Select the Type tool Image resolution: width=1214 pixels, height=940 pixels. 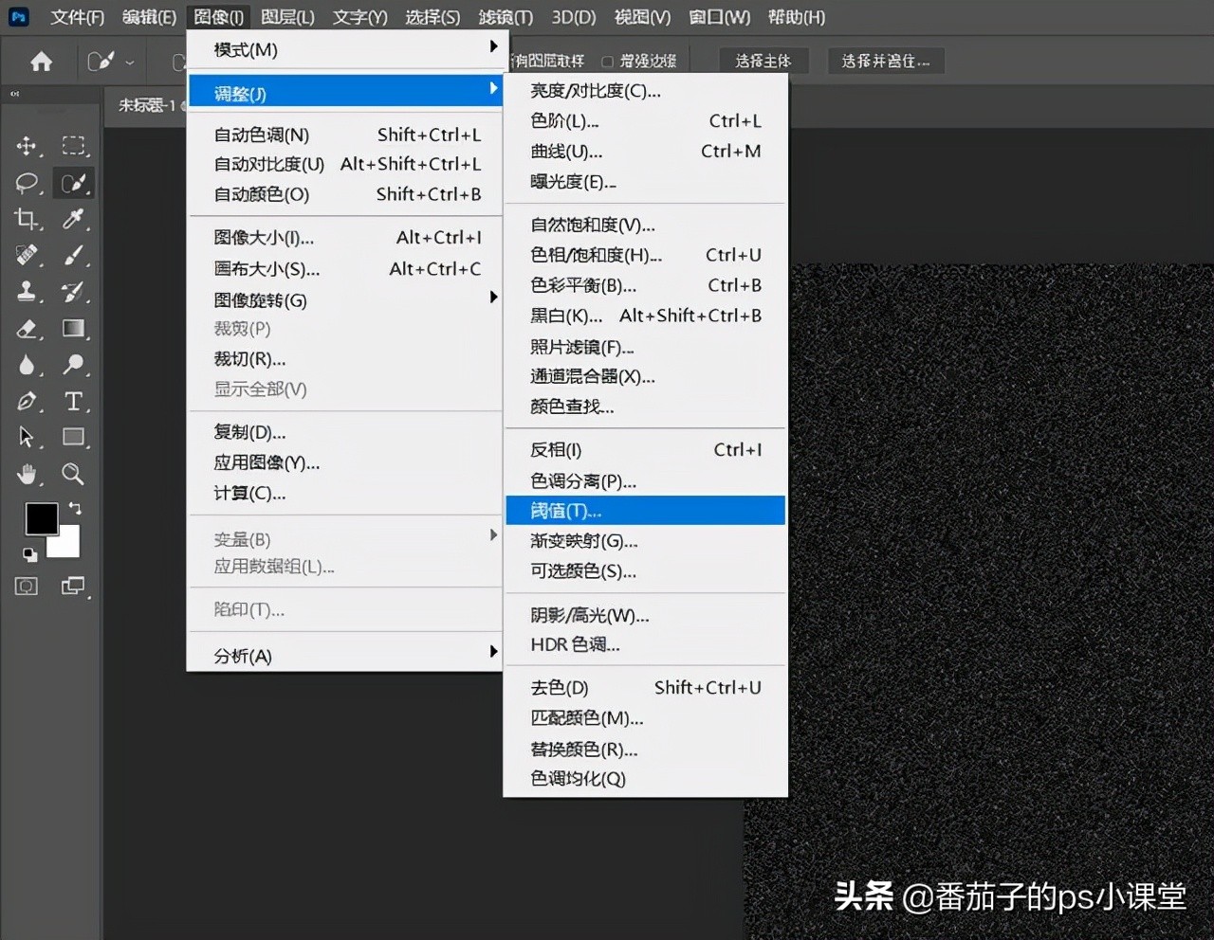point(74,402)
